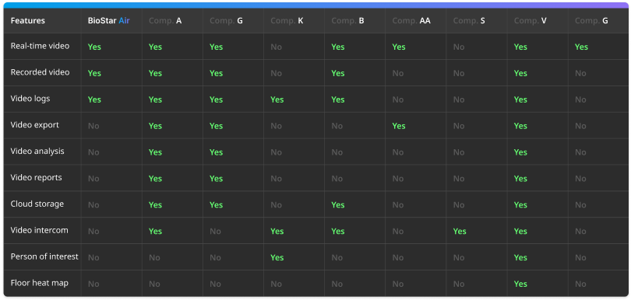631x300 pixels.
Task: Select the "Video export" row label
Action: click(x=34, y=125)
